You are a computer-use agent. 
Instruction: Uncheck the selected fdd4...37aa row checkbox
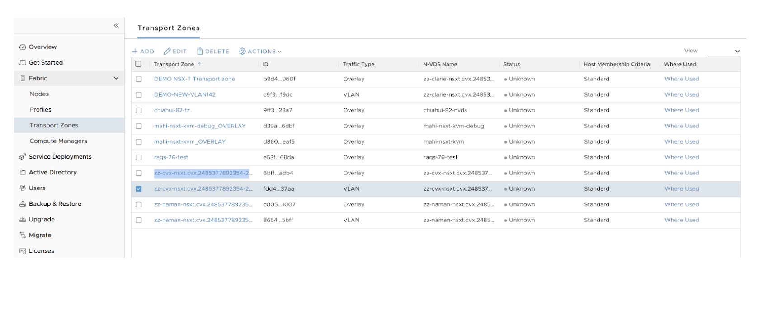pos(138,189)
